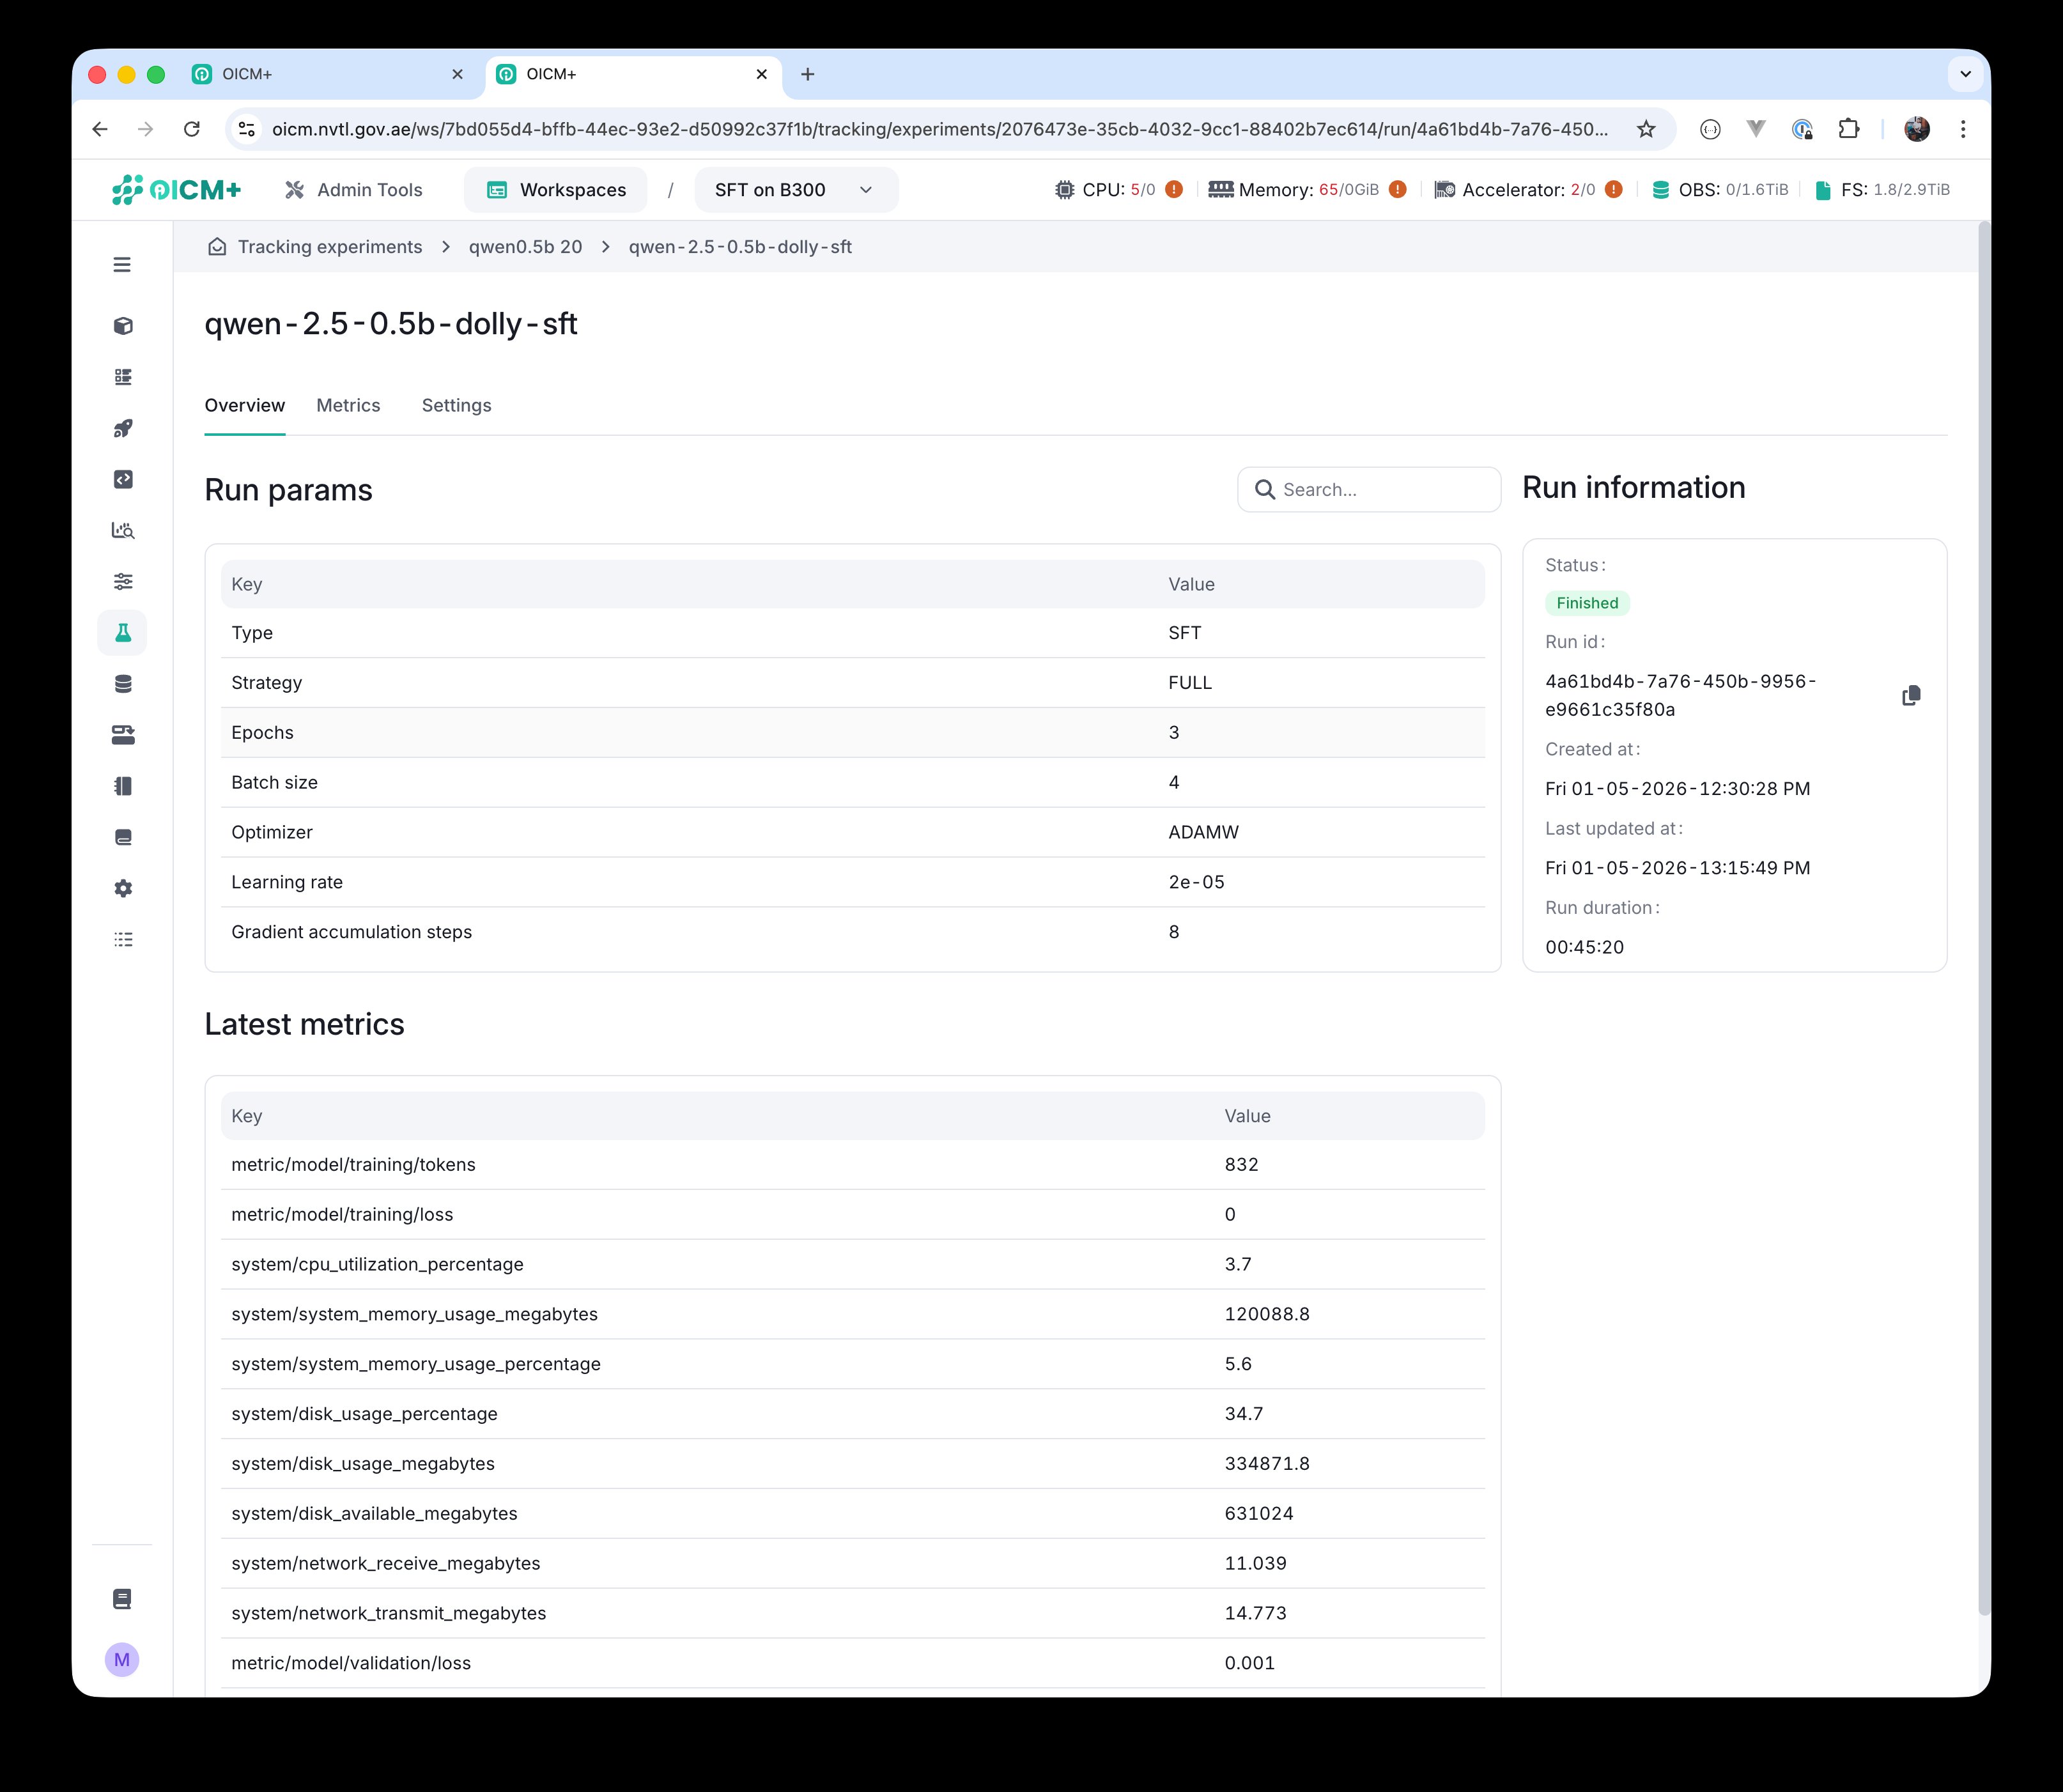Go to qwen0.5b 20 breadcrumb
The width and height of the screenshot is (2063, 1792).
525,247
